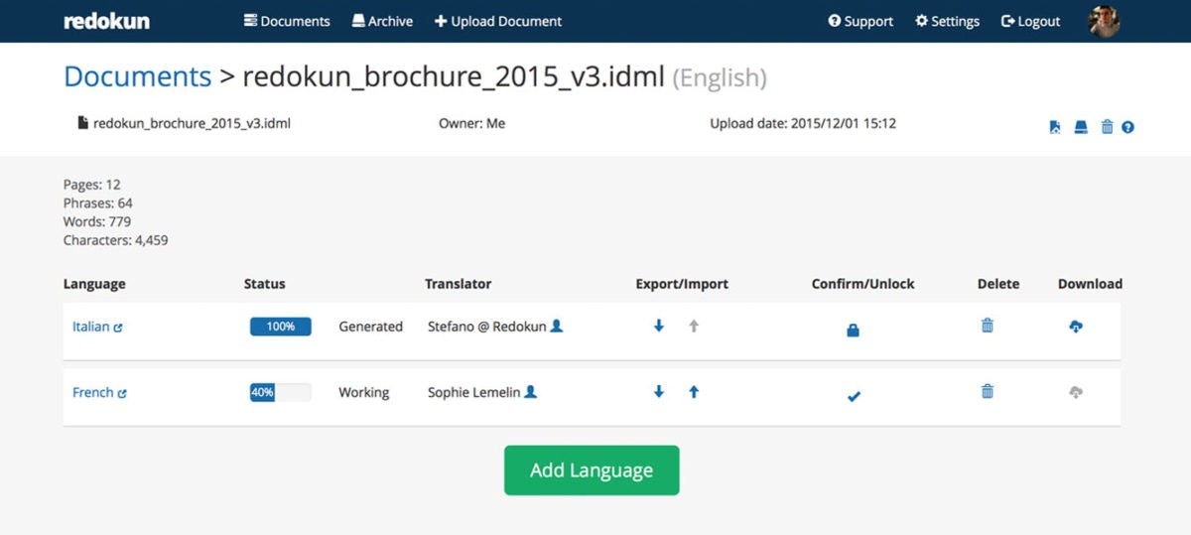This screenshot has height=535, width=1191.
Task: Export the French translation with the down arrow
Action: click(658, 392)
